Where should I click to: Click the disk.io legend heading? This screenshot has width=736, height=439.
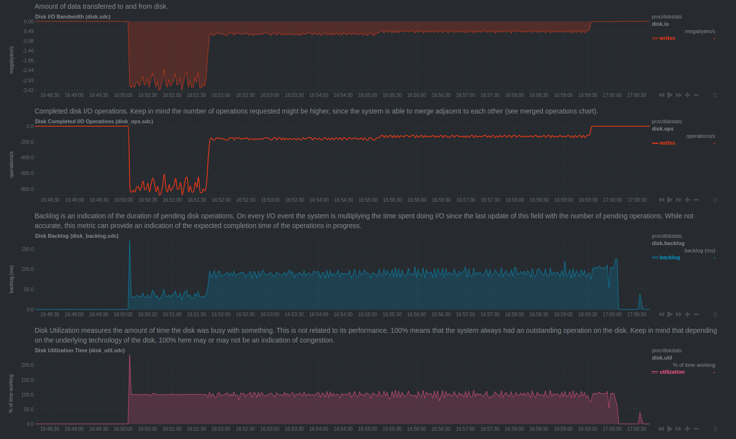click(x=660, y=24)
